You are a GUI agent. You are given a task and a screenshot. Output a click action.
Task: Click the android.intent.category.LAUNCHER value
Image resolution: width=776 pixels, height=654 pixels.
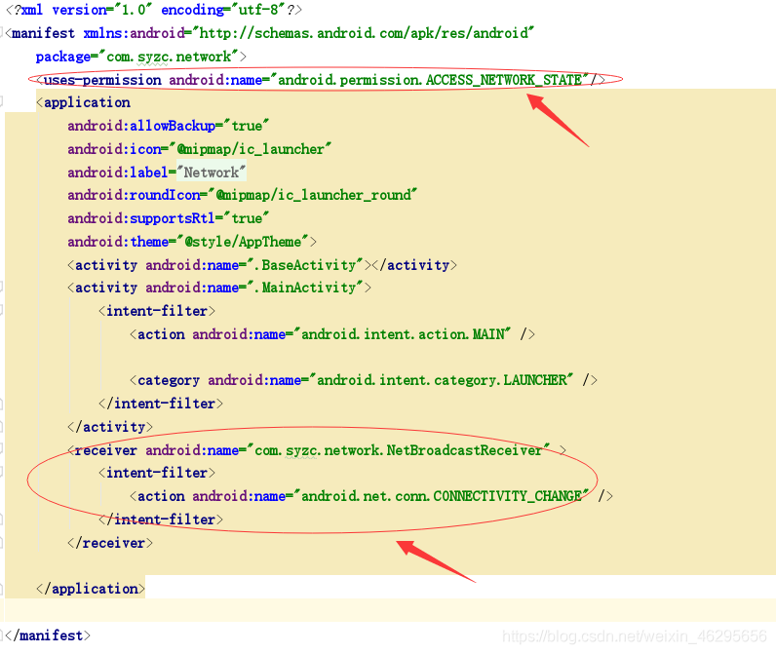point(442,380)
